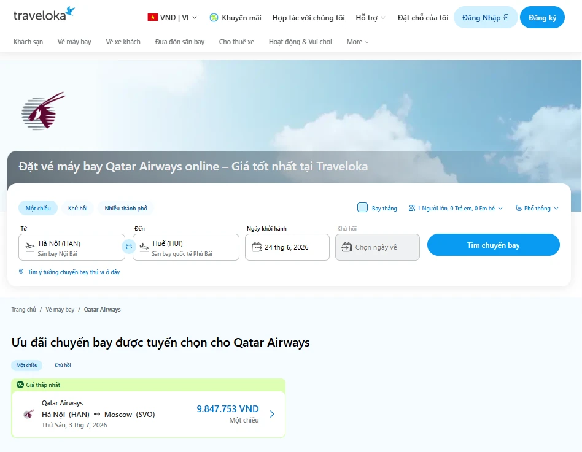Swap origin and destination airports
The height and width of the screenshot is (452, 582).
[x=129, y=247]
